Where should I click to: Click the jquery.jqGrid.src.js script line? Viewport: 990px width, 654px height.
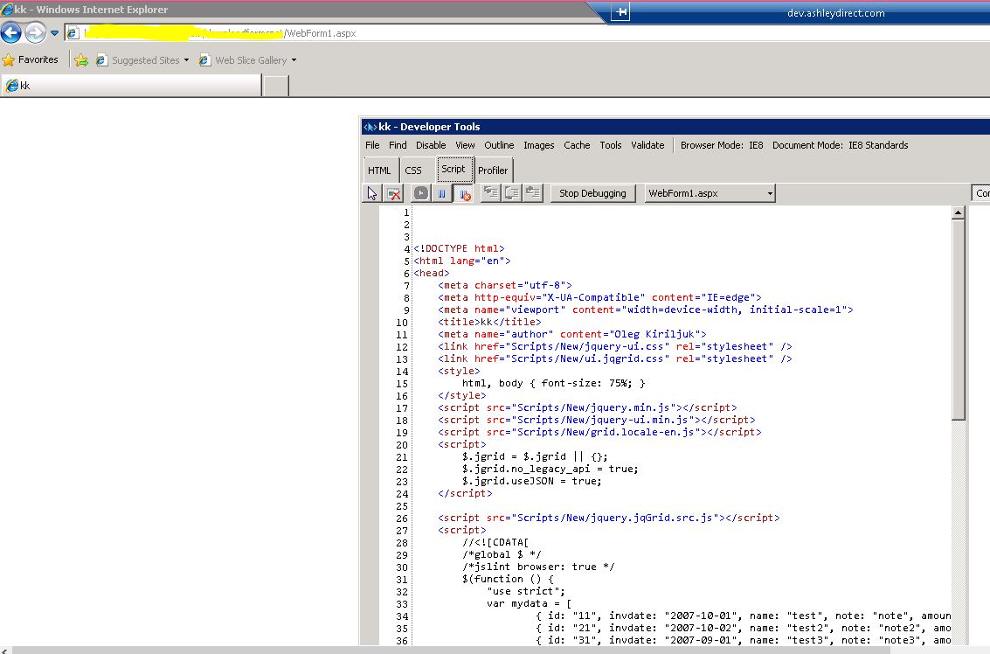609,518
